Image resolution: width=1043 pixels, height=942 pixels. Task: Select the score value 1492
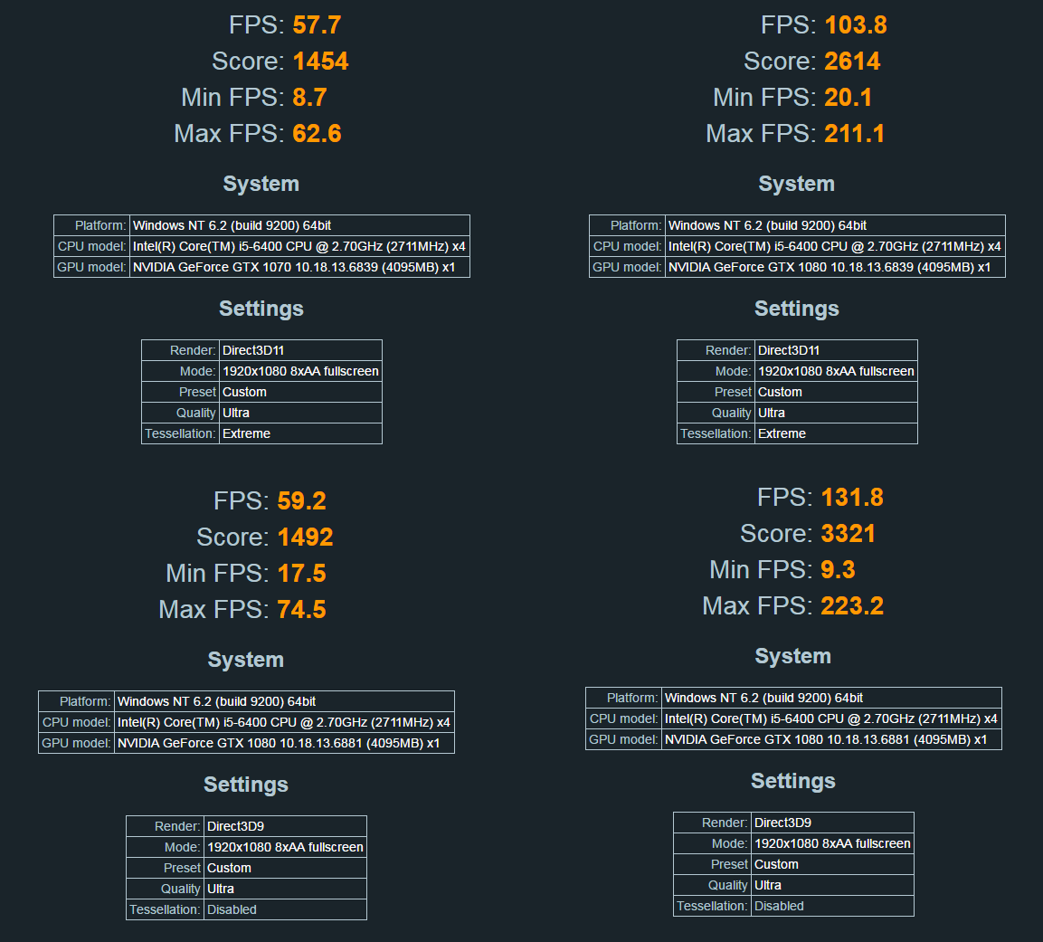(305, 538)
